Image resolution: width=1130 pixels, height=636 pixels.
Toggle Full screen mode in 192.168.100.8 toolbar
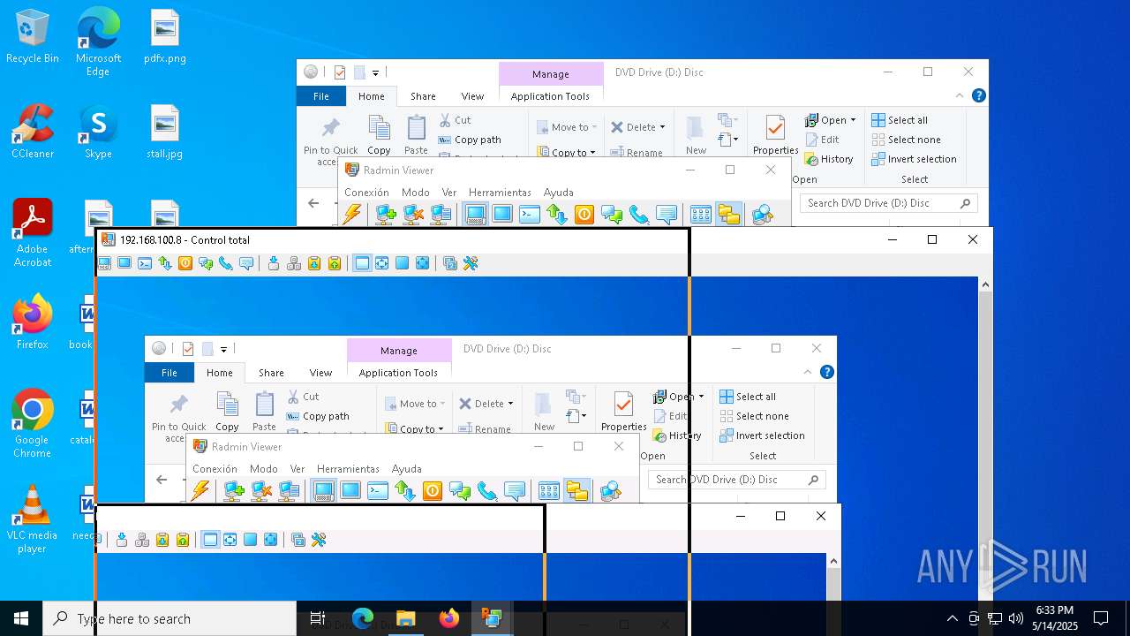[x=403, y=263]
